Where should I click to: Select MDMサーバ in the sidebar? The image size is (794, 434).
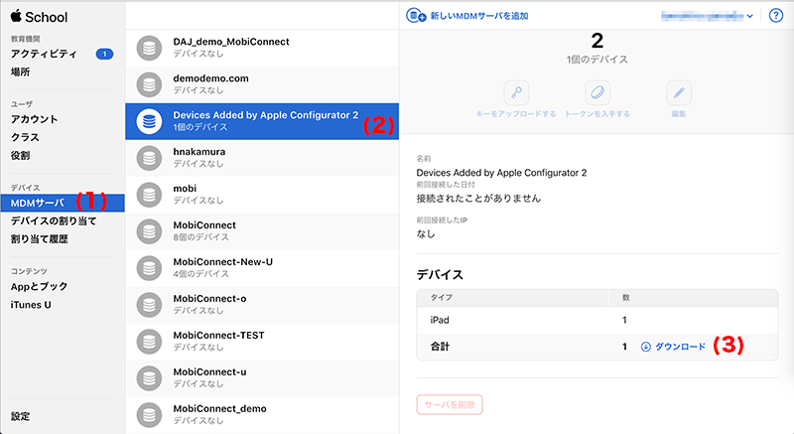[63, 203]
